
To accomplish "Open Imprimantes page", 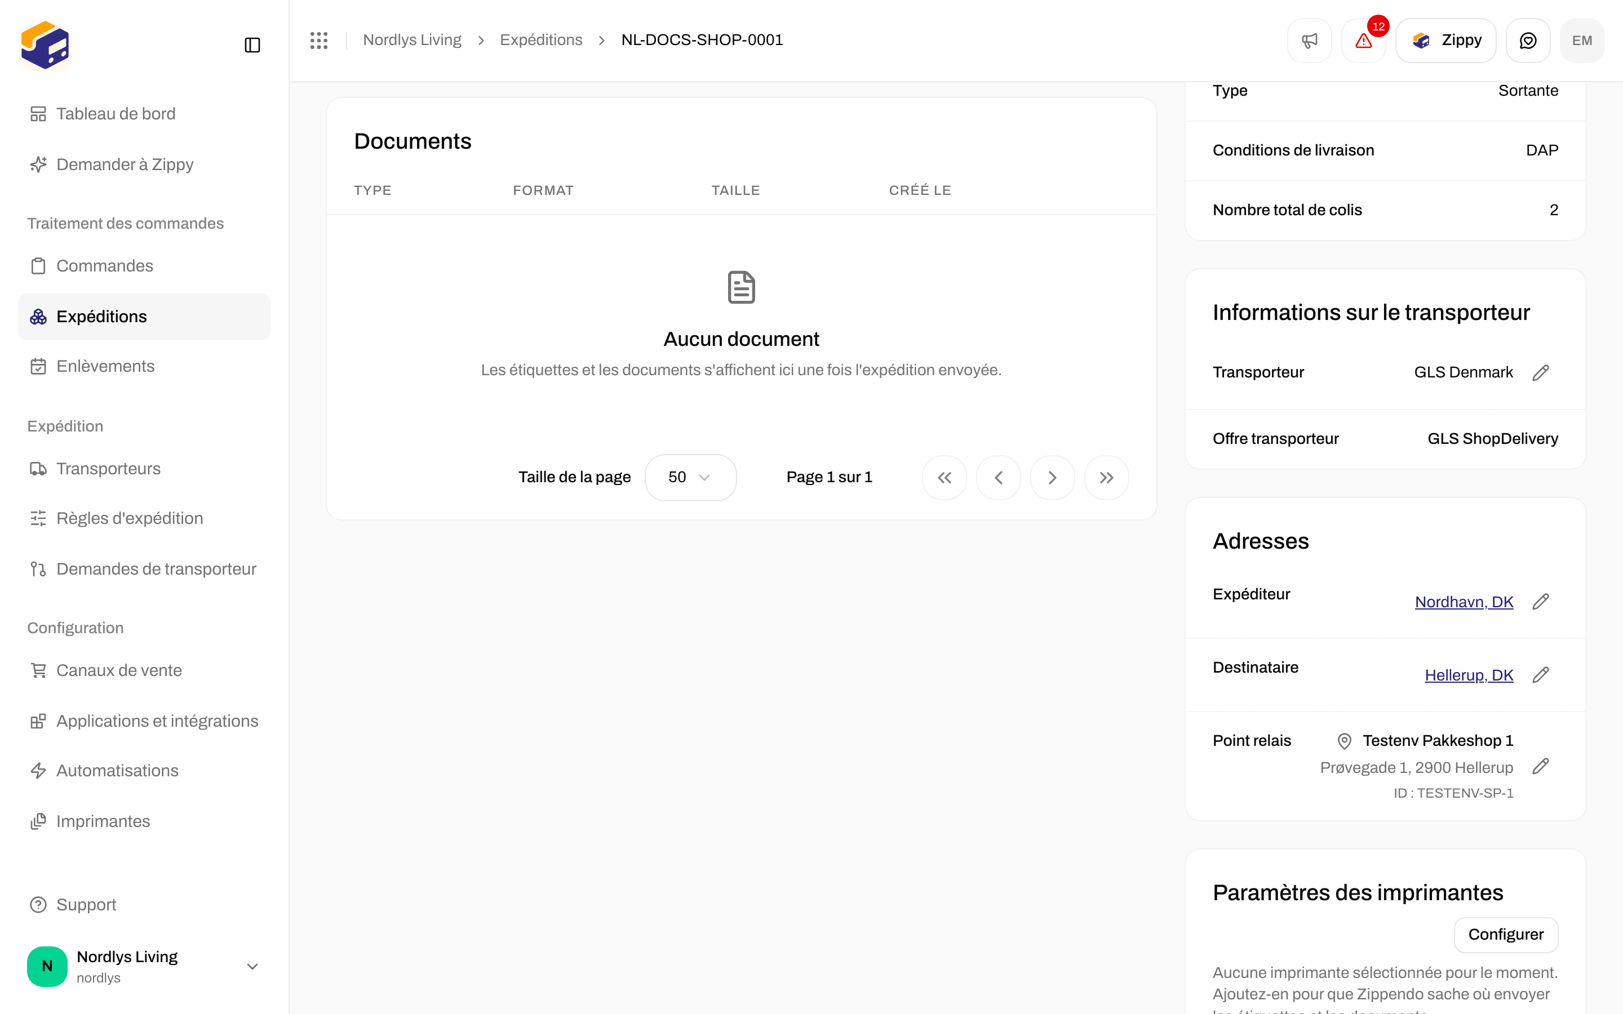I will [x=144, y=821].
